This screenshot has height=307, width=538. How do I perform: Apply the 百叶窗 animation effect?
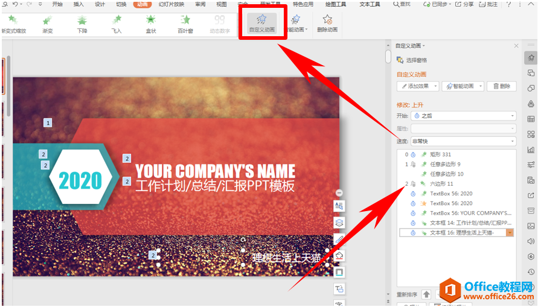click(x=185, y=24)
